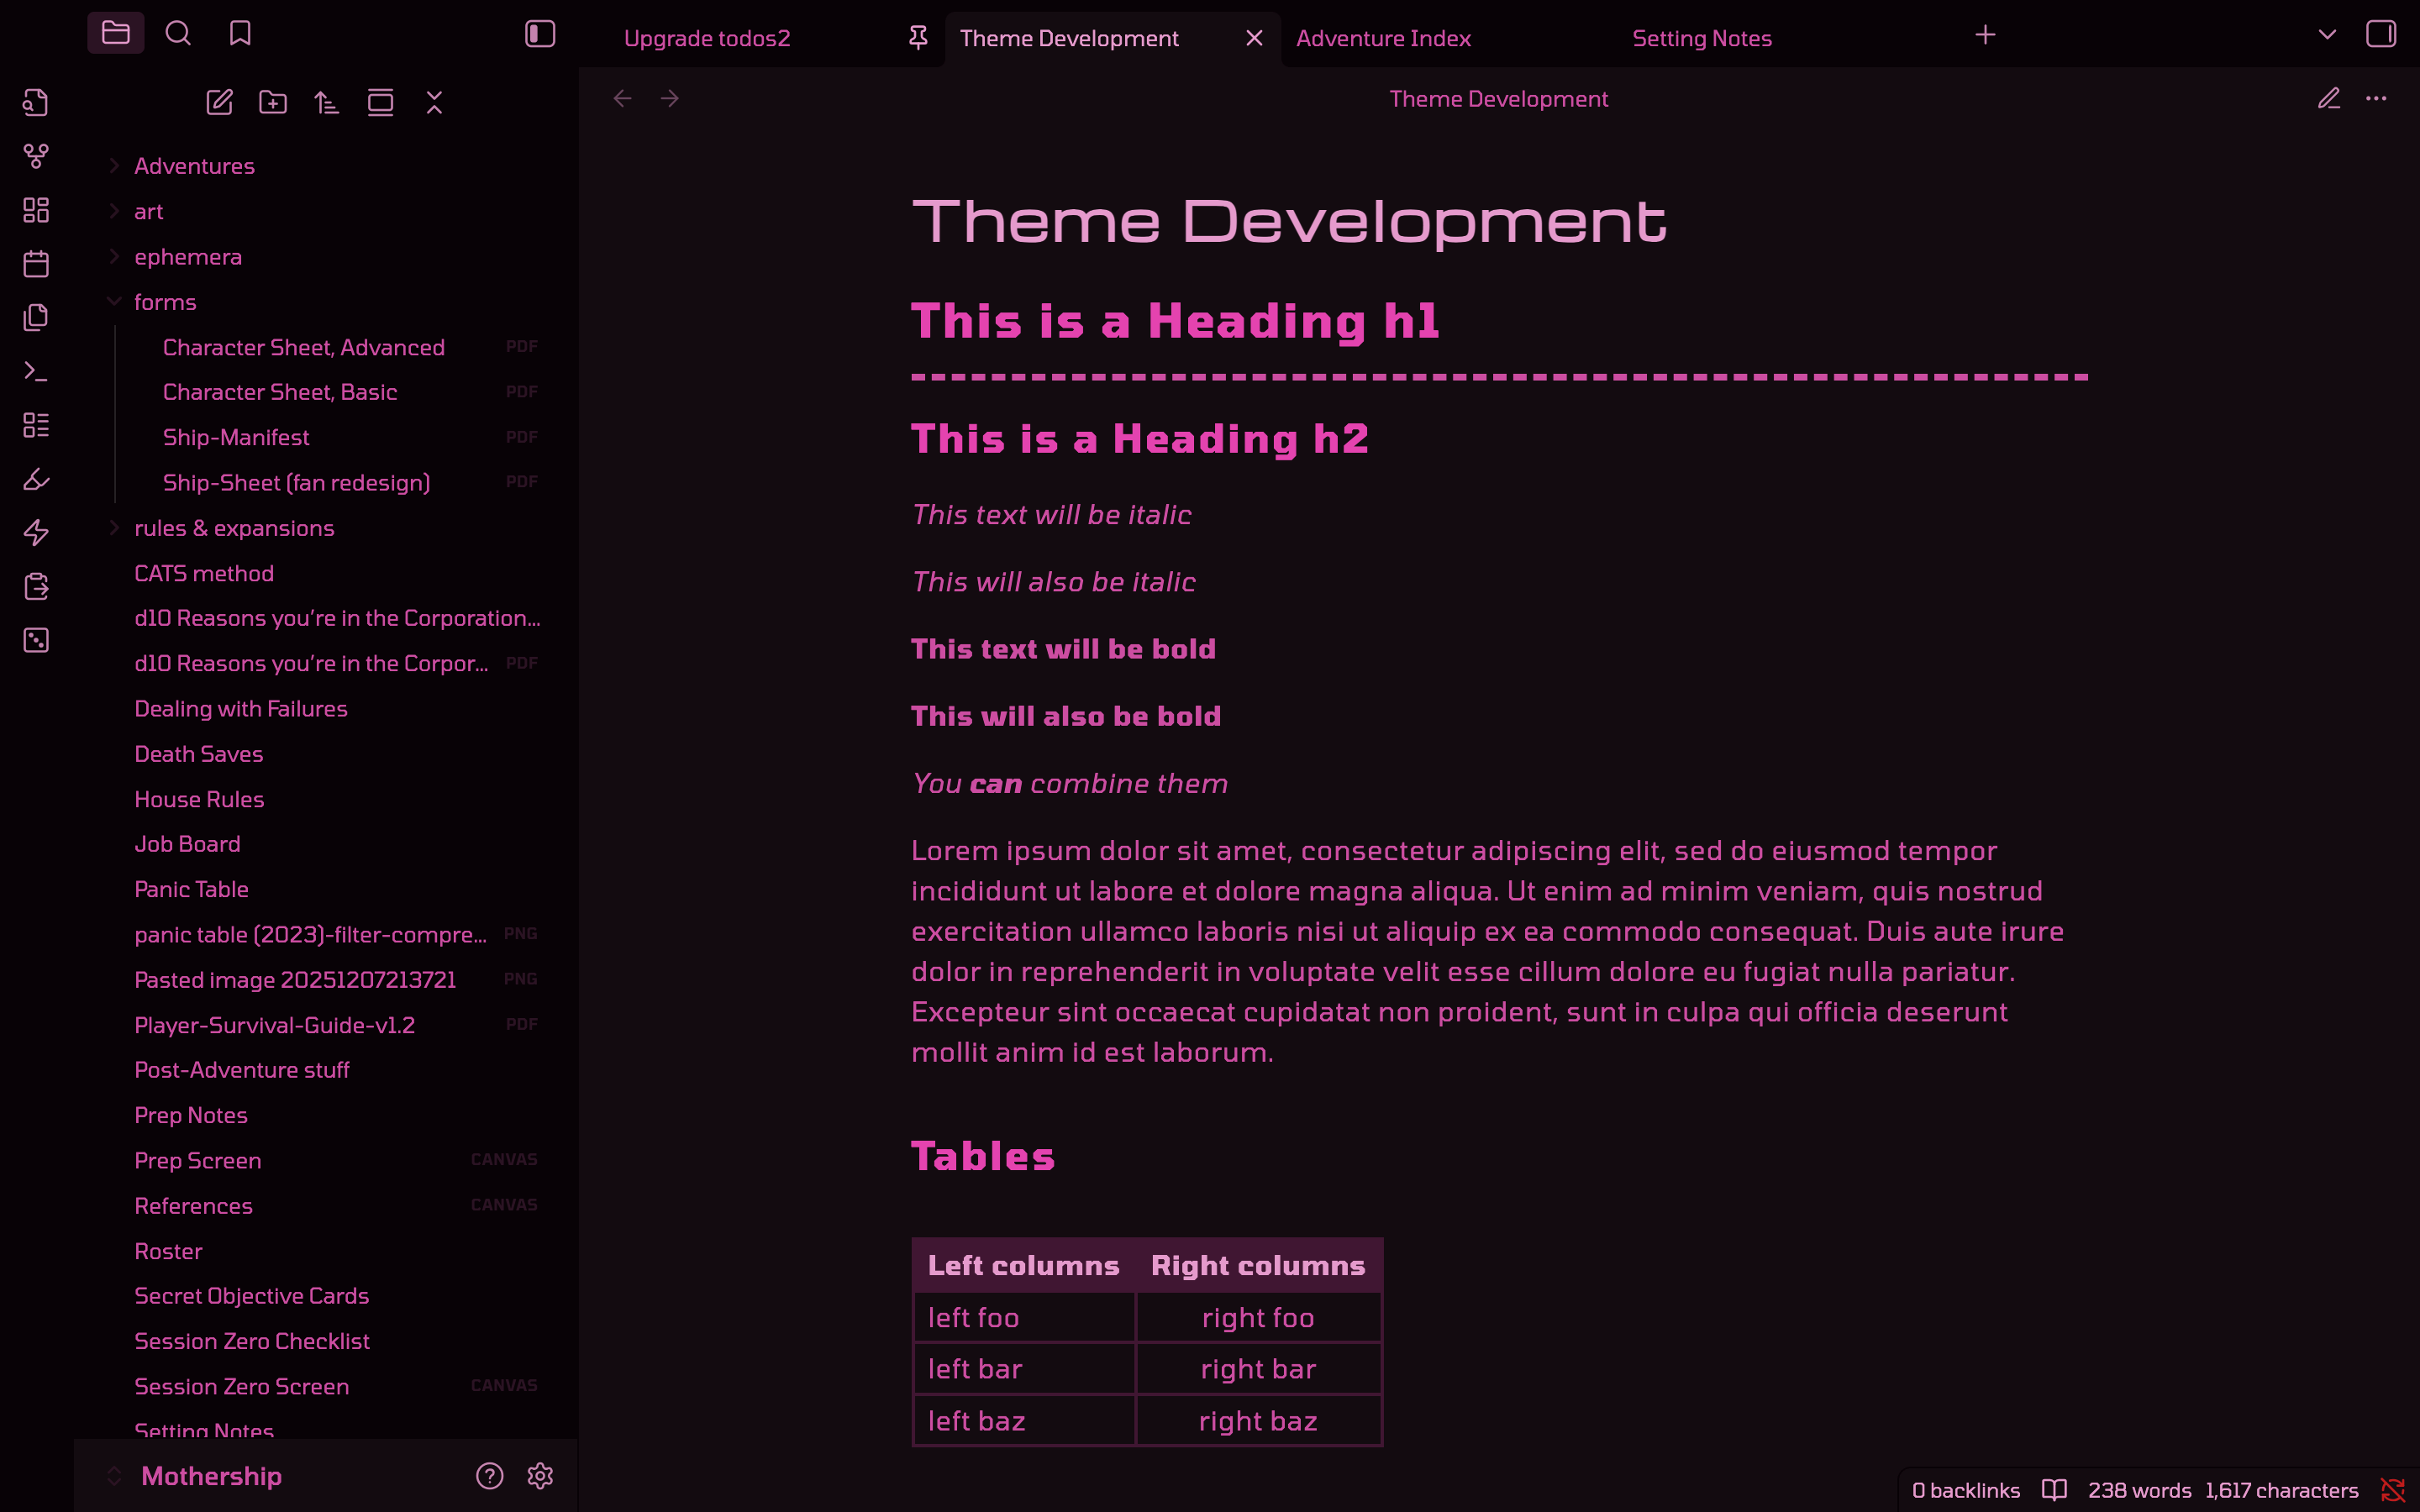Open a new tab with plus icon
Screen dimensions: 2420x1512
coord(1985,35)
